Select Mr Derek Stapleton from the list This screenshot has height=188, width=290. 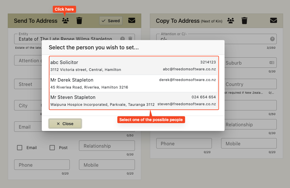(134, 83)
